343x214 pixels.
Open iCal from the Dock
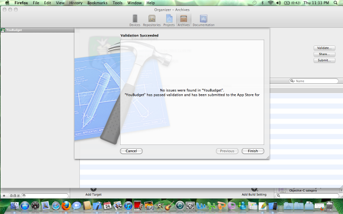[x=107, y=205]
